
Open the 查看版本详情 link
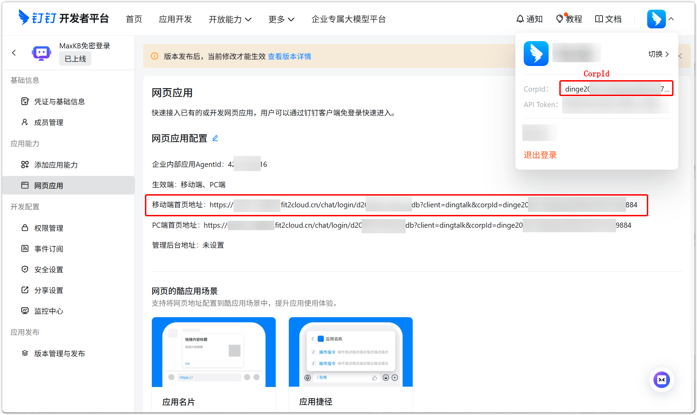pos(289,56)
